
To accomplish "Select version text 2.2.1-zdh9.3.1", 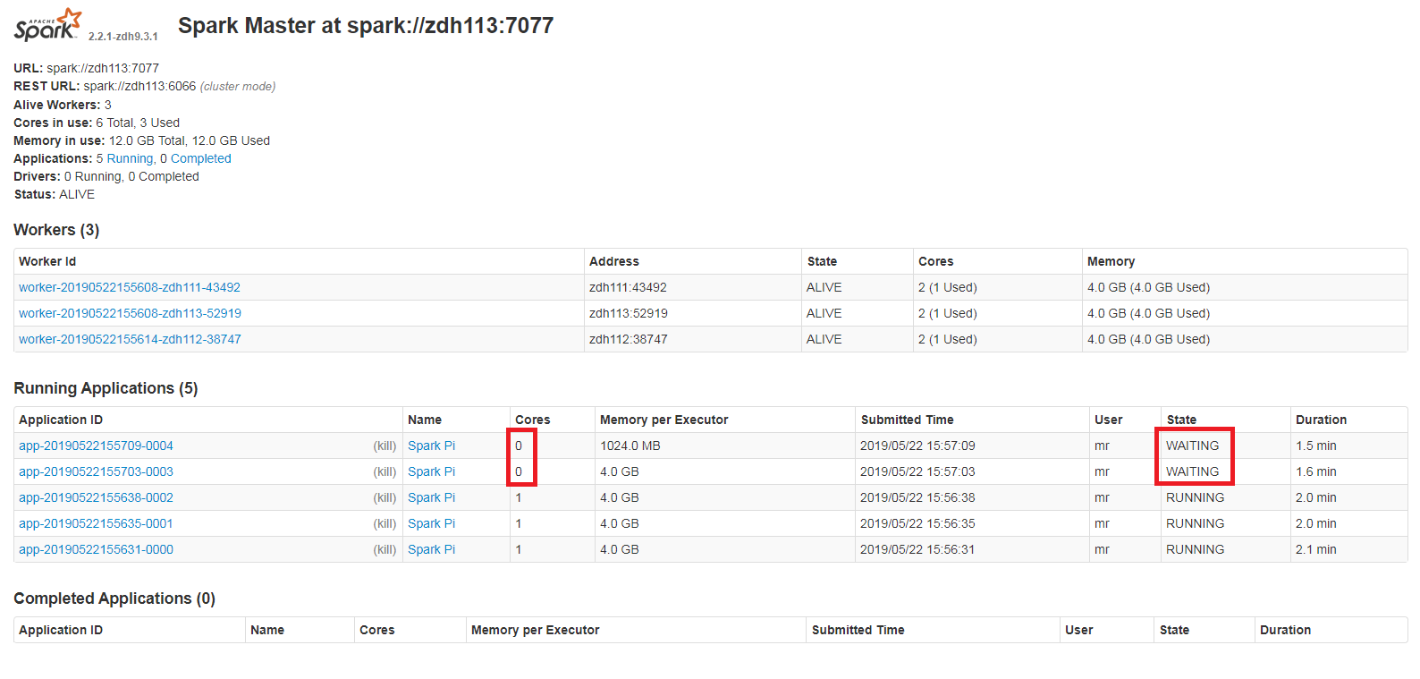I will tap(123, 37).
